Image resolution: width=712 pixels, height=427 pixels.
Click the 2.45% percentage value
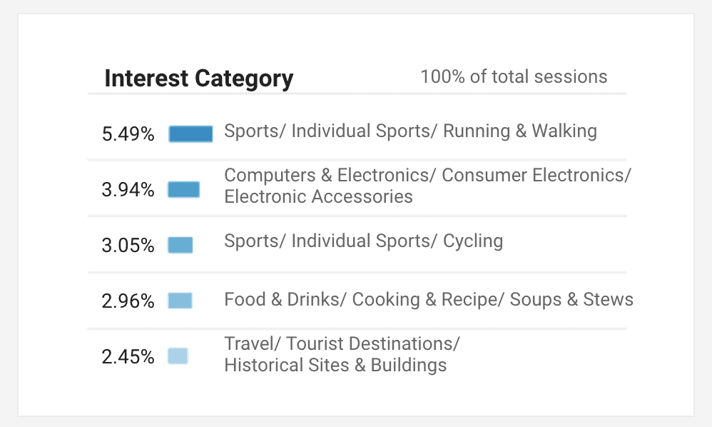128,356
